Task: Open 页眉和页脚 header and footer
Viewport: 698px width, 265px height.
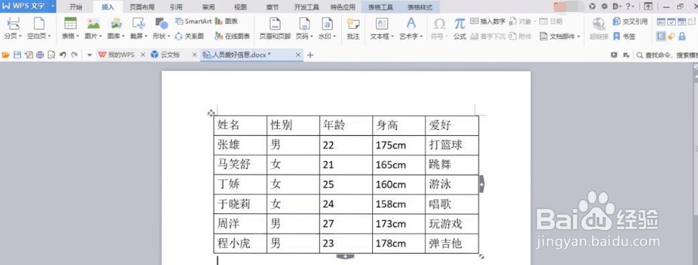Action: 274,29
